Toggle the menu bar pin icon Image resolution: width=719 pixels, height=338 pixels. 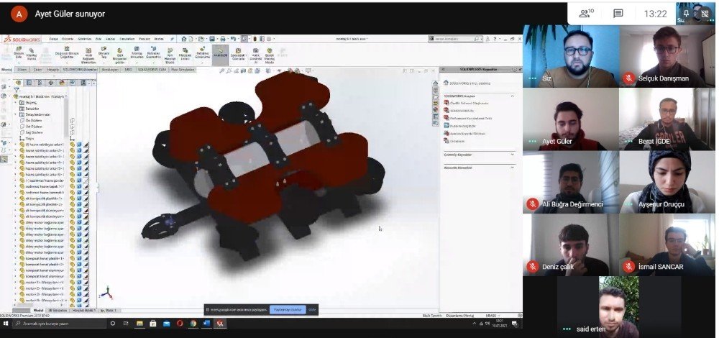(x=172, y=39)
